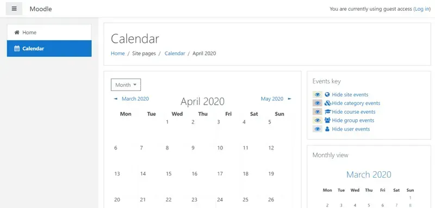Click the category events cubes icon

click(x=328, y=103)
